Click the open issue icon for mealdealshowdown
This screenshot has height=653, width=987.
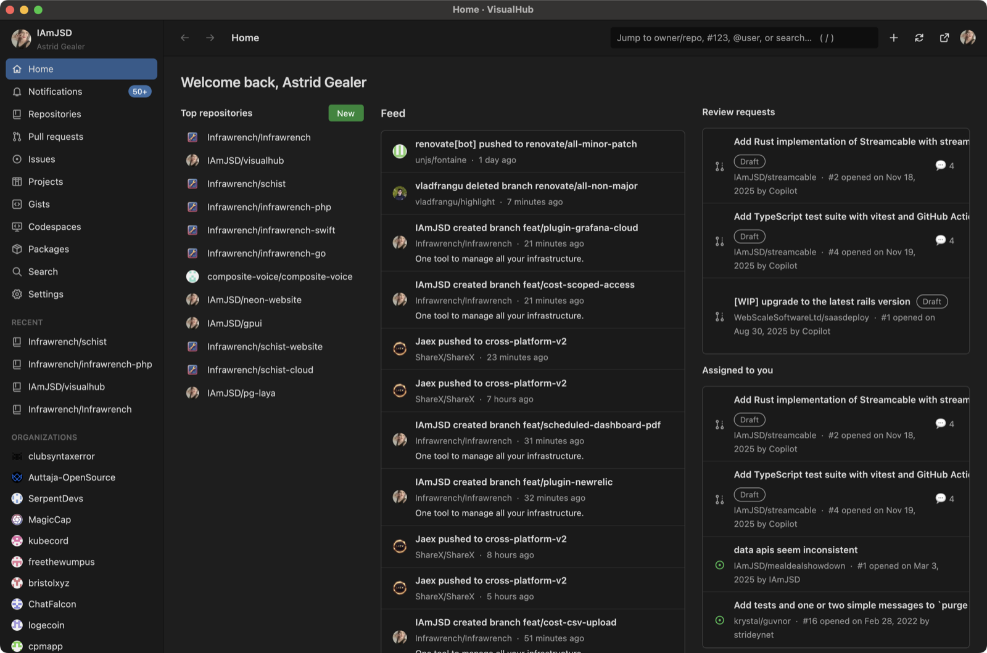(719, 565)
